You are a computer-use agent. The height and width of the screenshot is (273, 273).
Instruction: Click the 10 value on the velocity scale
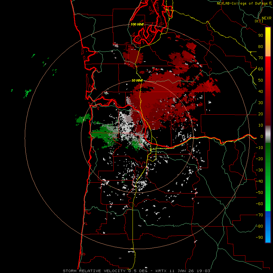click(261, 125)
